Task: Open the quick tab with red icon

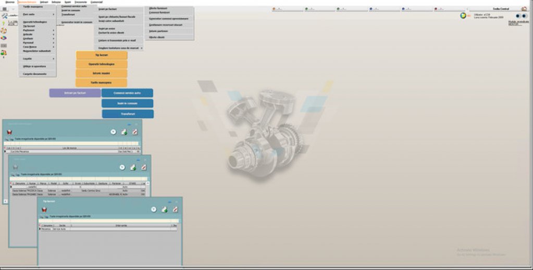Action: click(450, 9)
